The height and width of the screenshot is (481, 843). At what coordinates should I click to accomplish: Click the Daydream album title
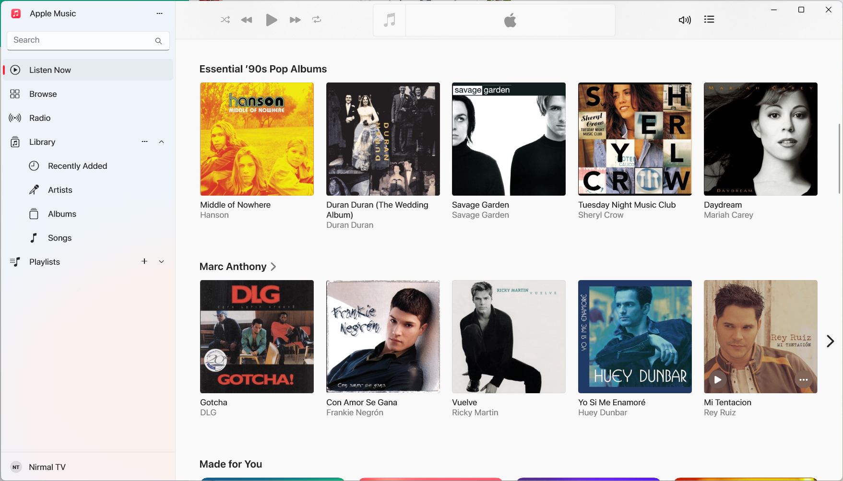tap(723, 205)
